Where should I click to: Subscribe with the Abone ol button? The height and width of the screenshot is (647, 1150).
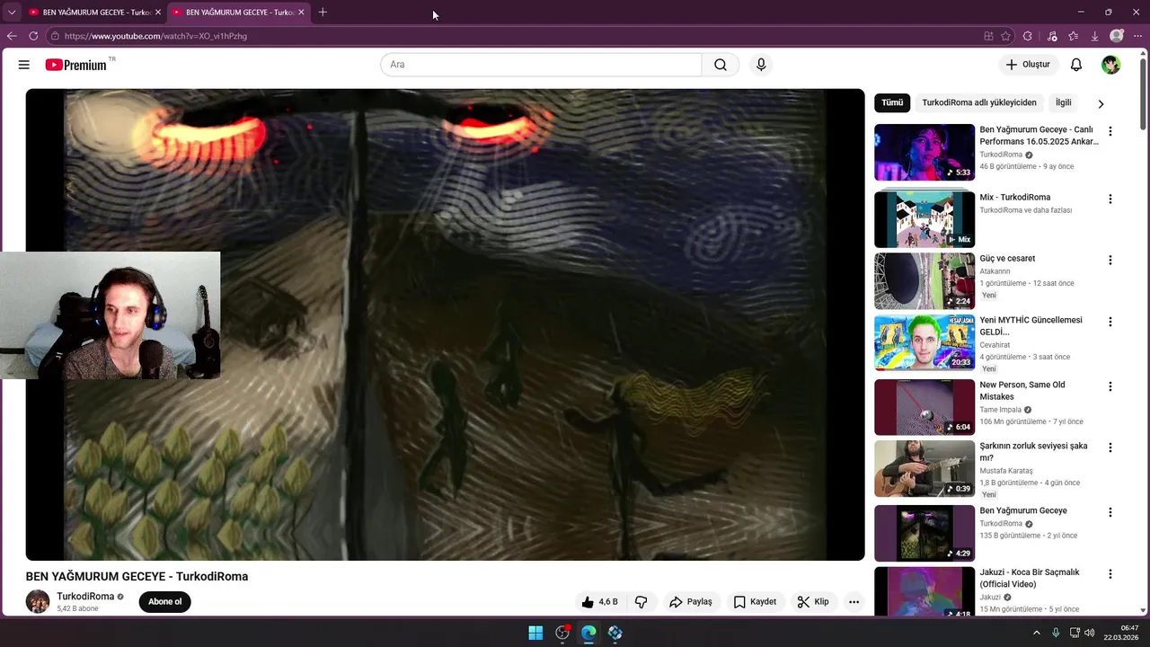click(165, 602)
